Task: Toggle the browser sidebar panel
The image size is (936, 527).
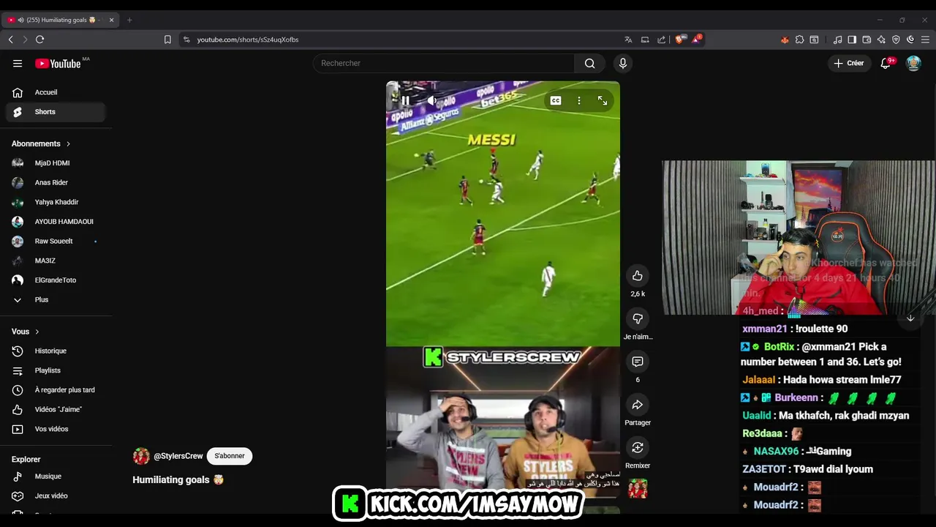Action: click(x=852, y=40)
